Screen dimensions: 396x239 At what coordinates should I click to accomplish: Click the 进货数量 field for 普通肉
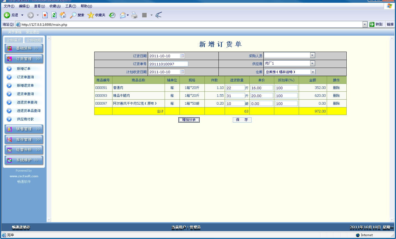235,88
